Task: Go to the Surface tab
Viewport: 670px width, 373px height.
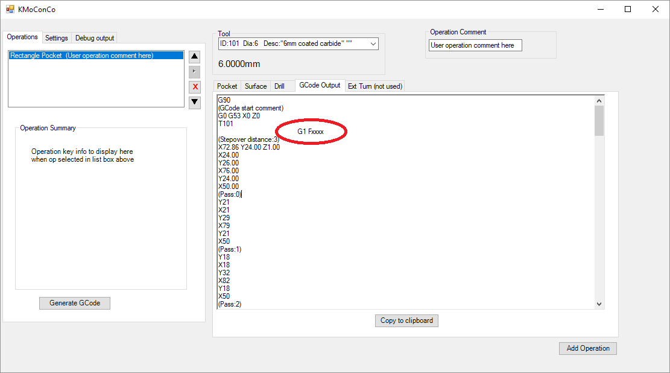Action: [x=256, y=86]
